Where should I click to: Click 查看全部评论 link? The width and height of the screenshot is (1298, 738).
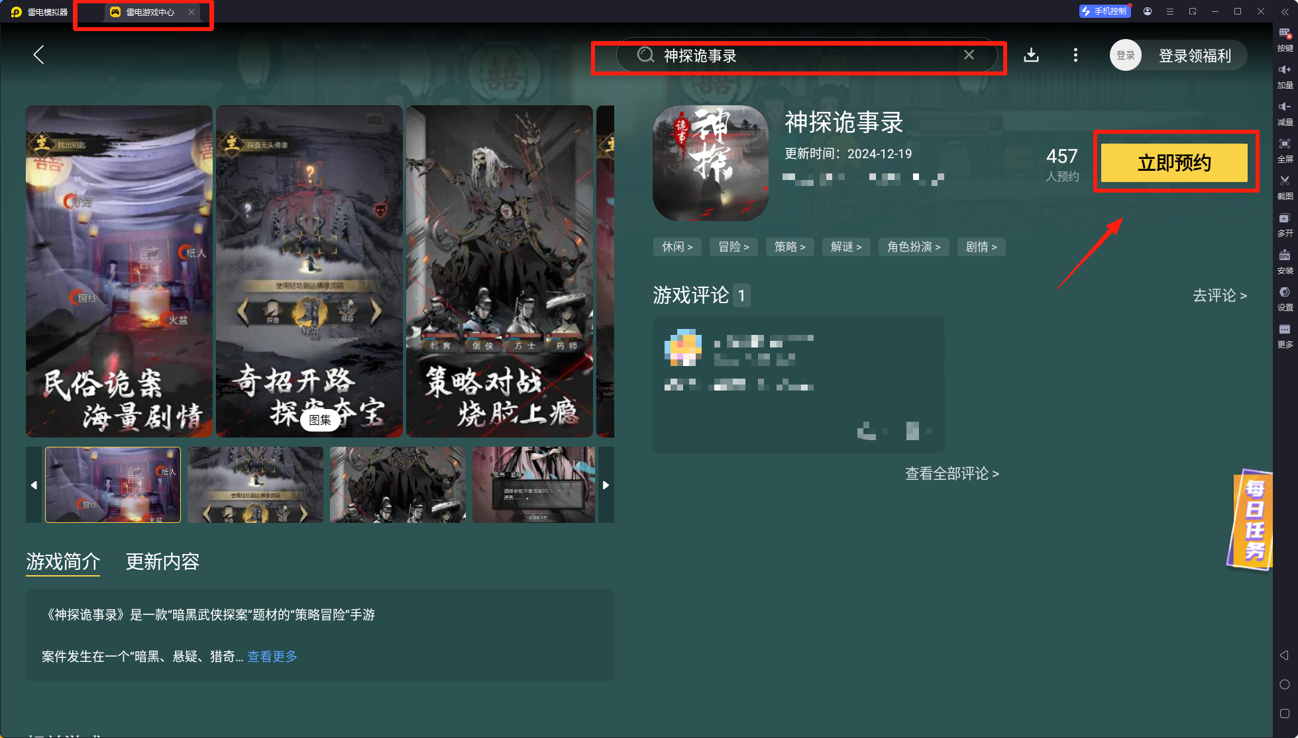pos(951,474)
